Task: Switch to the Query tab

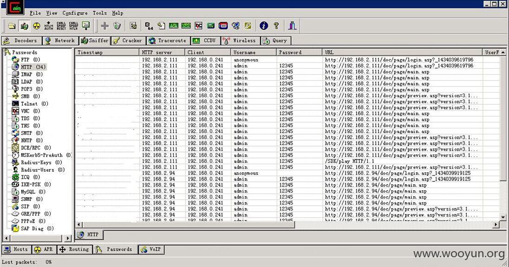Action: pos(275,40)
